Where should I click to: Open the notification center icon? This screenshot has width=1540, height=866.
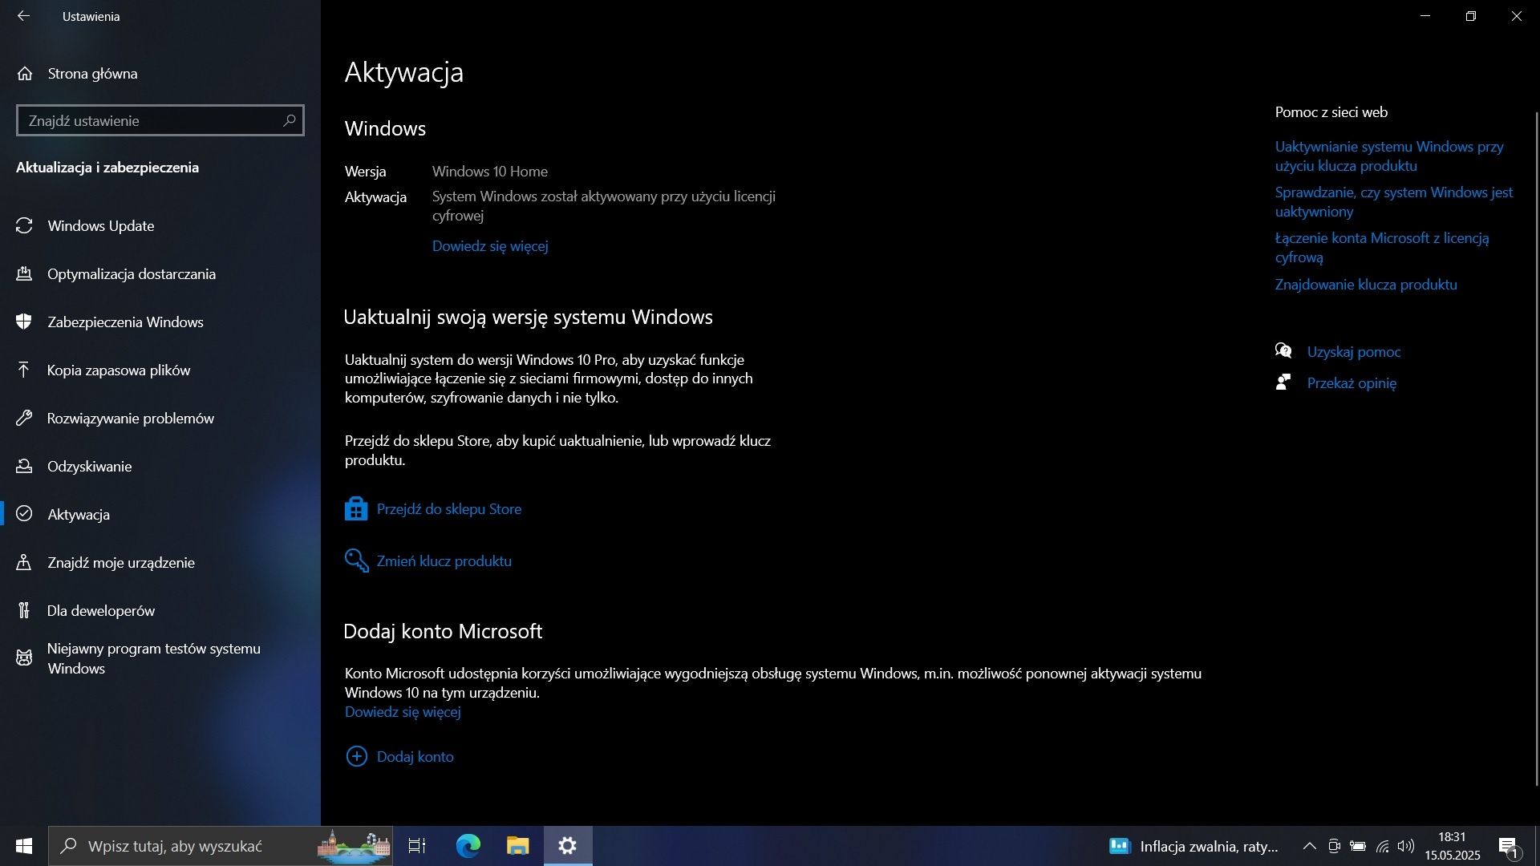pos(1508,846)
